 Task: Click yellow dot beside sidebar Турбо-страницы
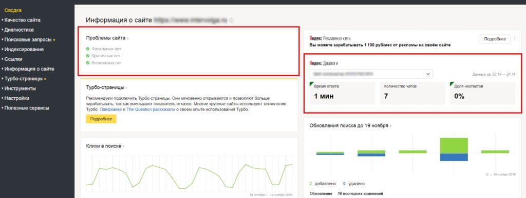point(45,79)
